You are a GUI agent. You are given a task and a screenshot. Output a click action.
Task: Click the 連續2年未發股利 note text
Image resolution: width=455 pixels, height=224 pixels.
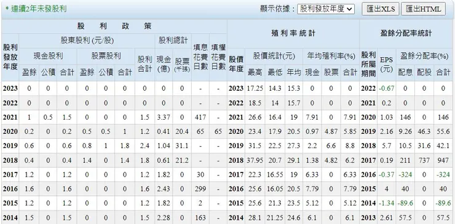click(x=36, y=9)
